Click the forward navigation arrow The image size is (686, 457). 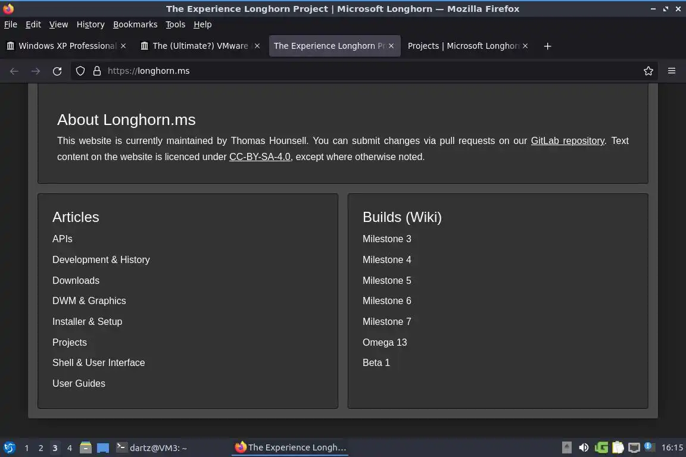point(36,71)
